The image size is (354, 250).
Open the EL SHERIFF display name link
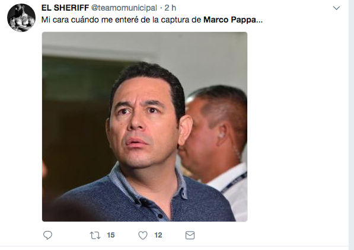[65, 8]
